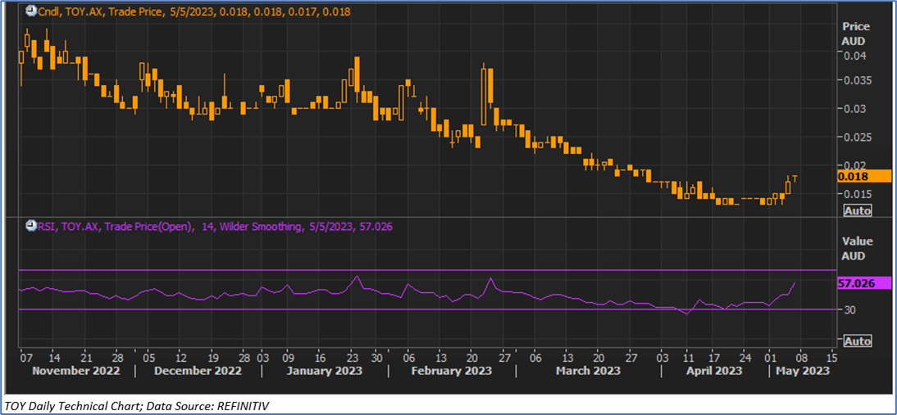
Task: Click the Price AUD axis title
Action: tap(856, 33)
